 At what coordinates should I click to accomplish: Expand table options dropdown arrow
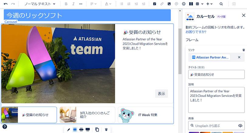pos(202,4)
